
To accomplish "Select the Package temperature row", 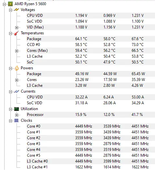I will 91,39.
